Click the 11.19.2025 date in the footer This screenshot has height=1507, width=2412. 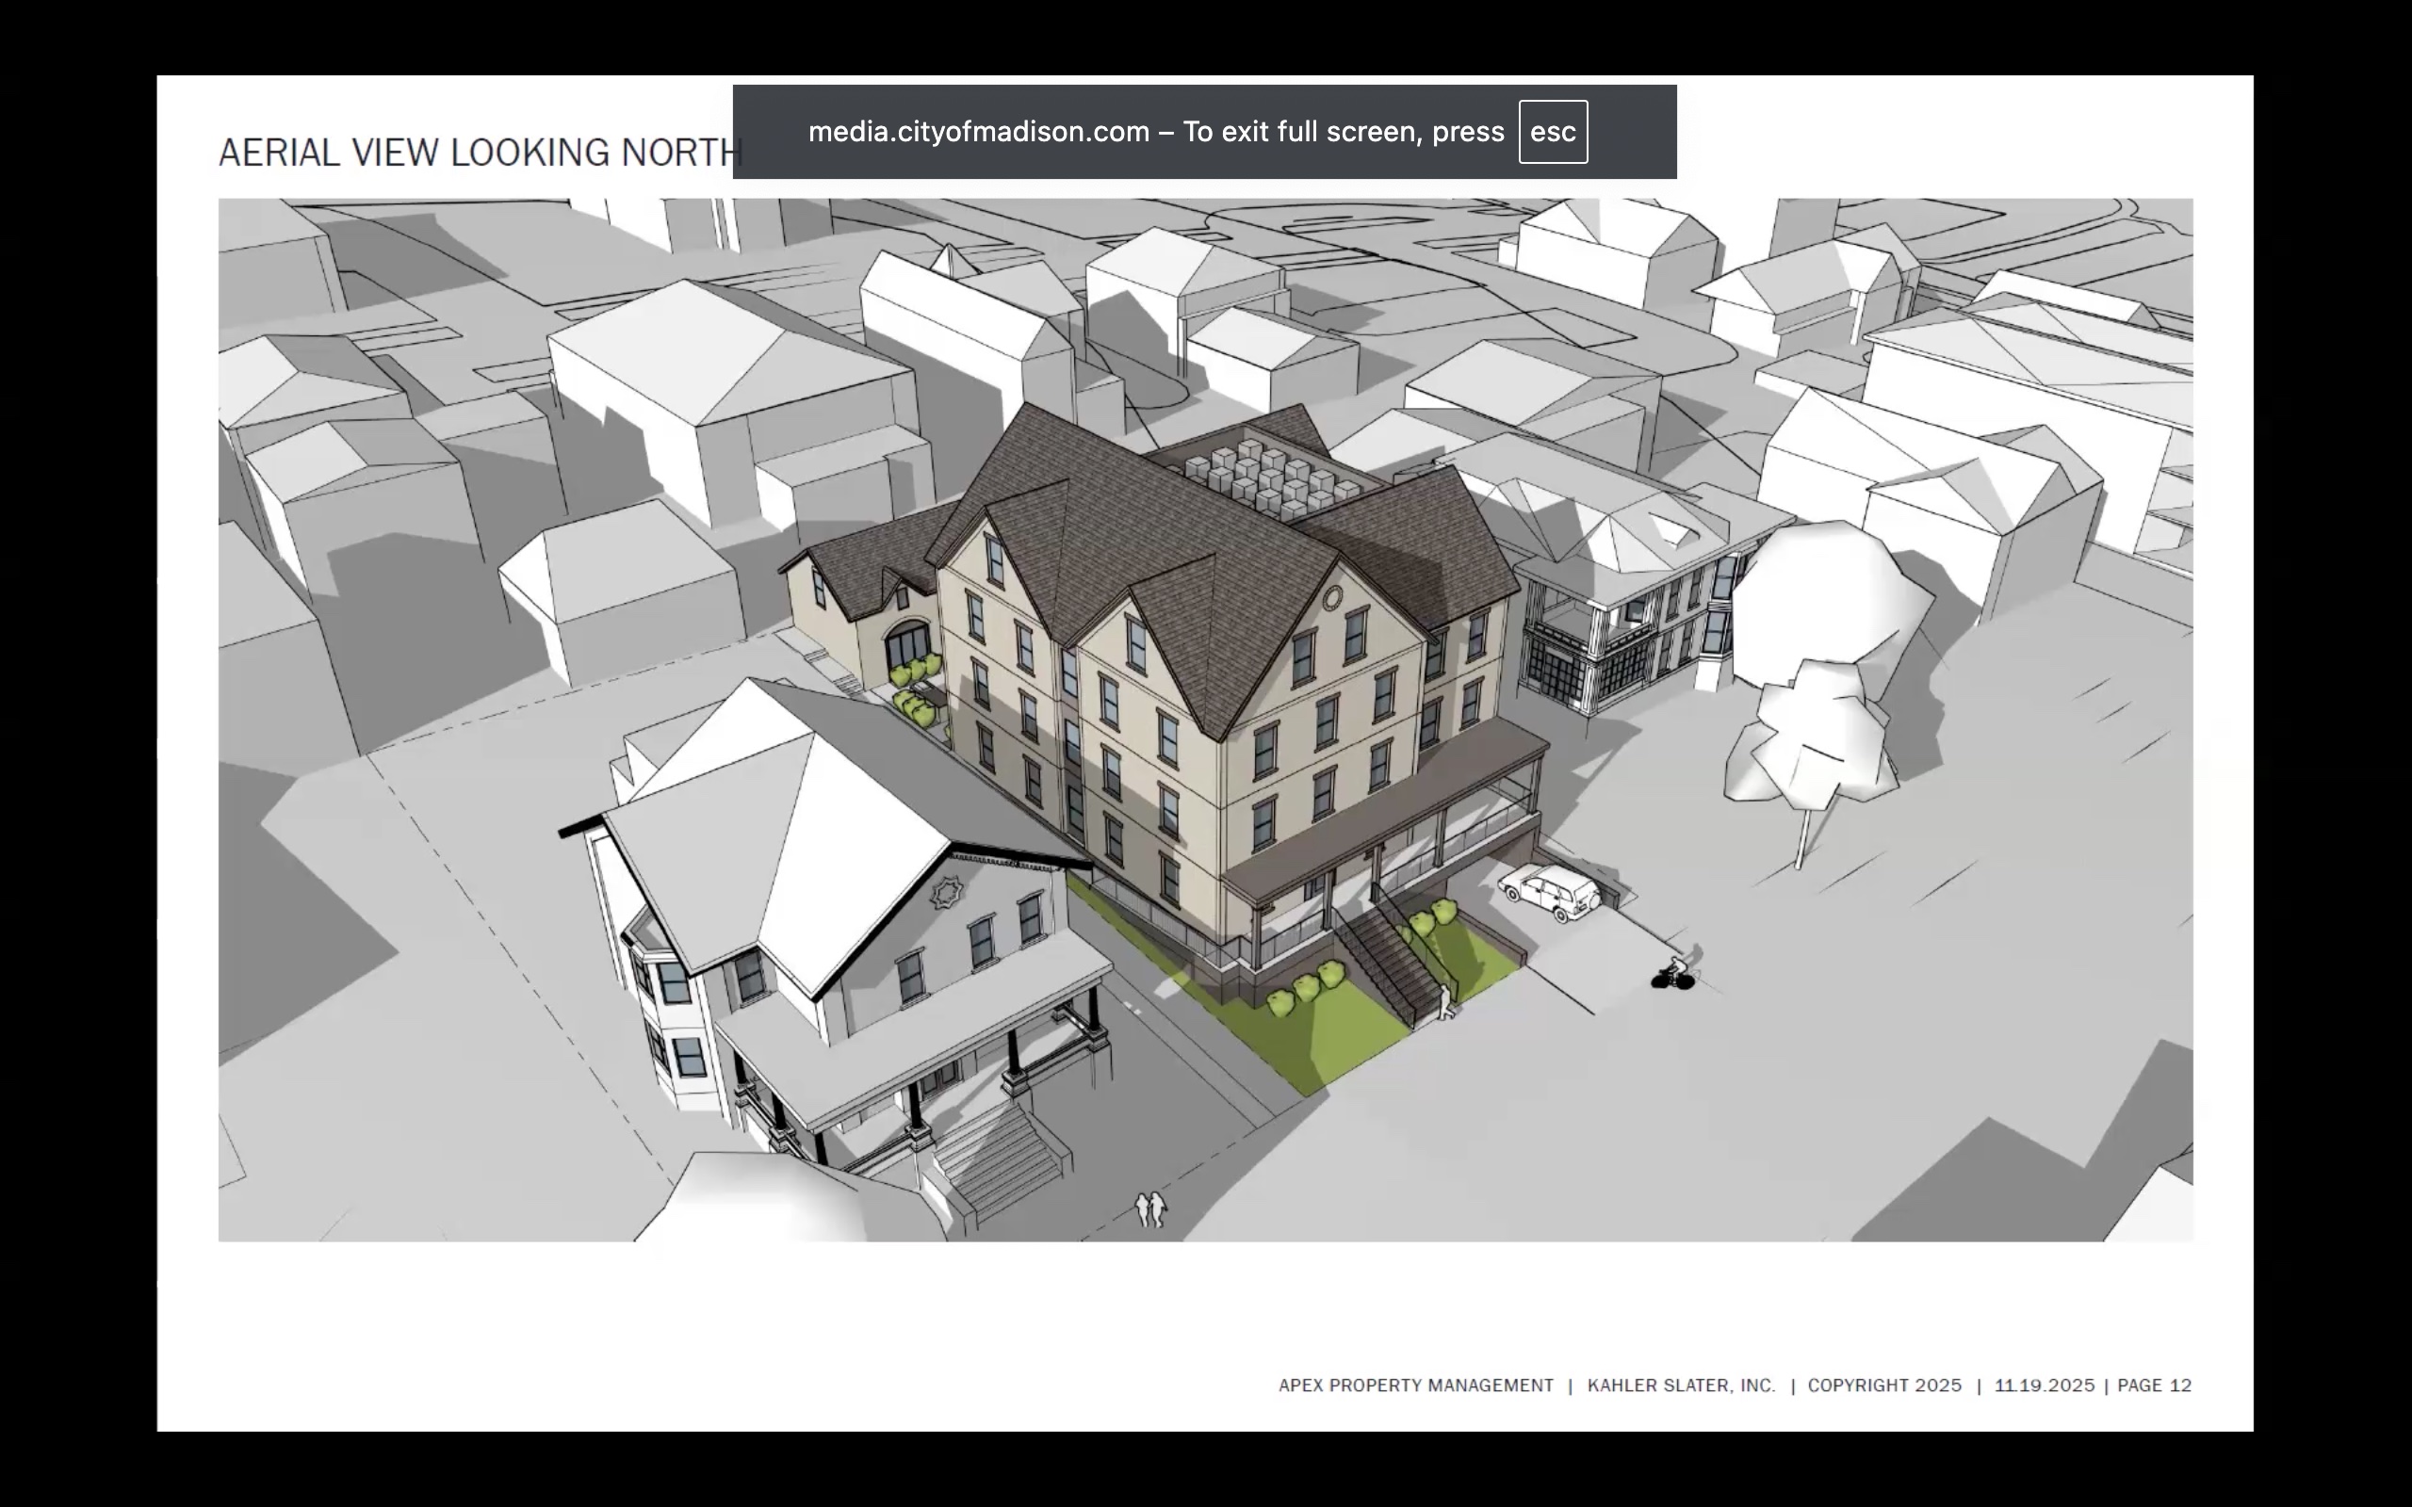[x=2044, y=1385]
